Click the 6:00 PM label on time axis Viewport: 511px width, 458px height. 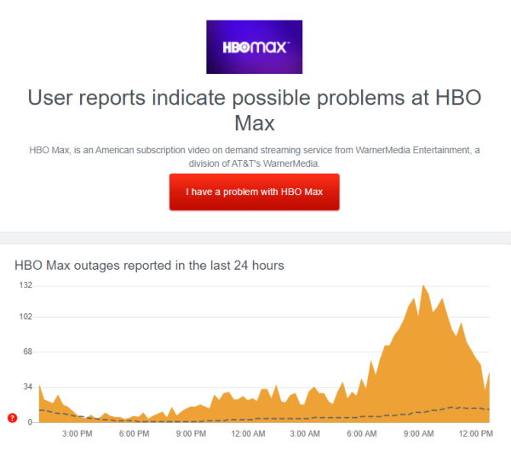click(134, 433)
